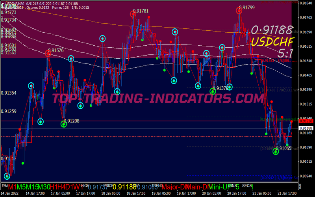Click the swing high label 0.91799
This screenshot has height=197, width=315.
[x=247, y=7]
